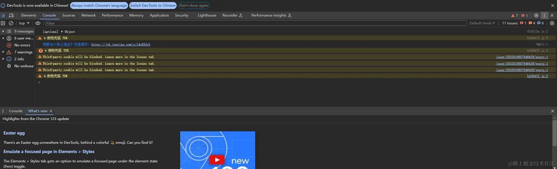Viewport: 557px width, 169px height.
Task: Click the Highlights from the Chrome 123 update text
Action: pos(36,119)
